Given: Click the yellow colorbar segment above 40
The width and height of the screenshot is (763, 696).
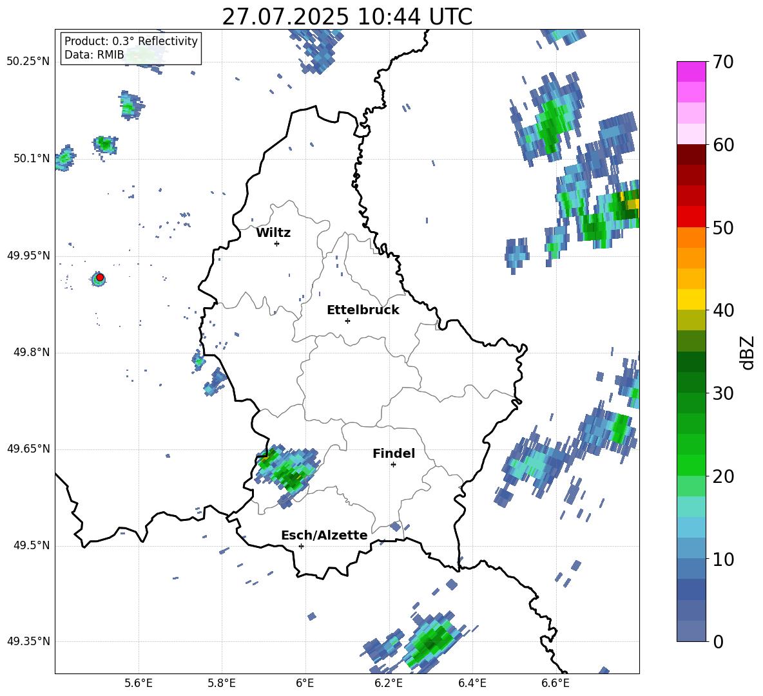Looking at the screenshot, I should [x=691, y=299].
